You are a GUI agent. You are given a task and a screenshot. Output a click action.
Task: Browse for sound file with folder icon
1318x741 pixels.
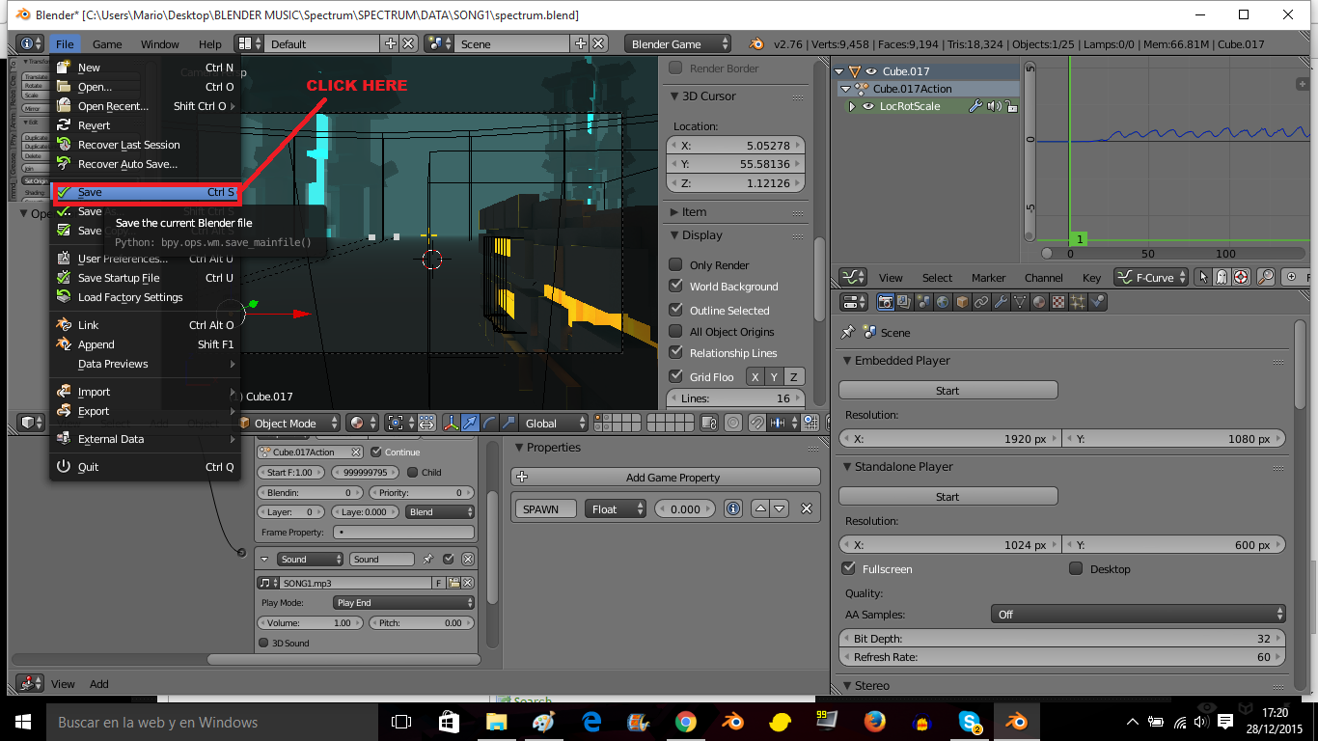tap(453, 583)
